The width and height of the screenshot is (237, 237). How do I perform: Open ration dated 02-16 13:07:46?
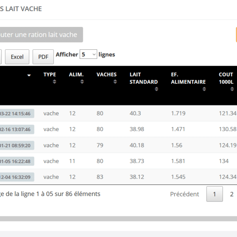pos(17,129)
